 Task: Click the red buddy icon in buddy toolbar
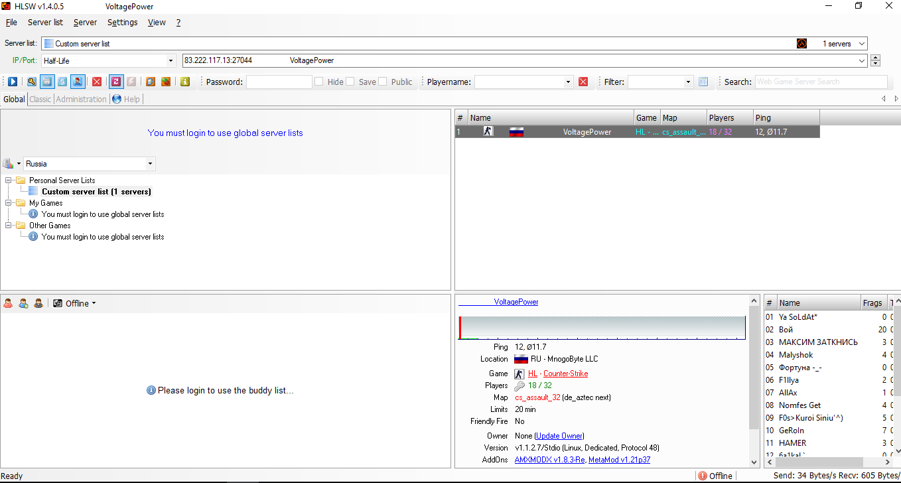pyautogui.click(x=8, y=303)
